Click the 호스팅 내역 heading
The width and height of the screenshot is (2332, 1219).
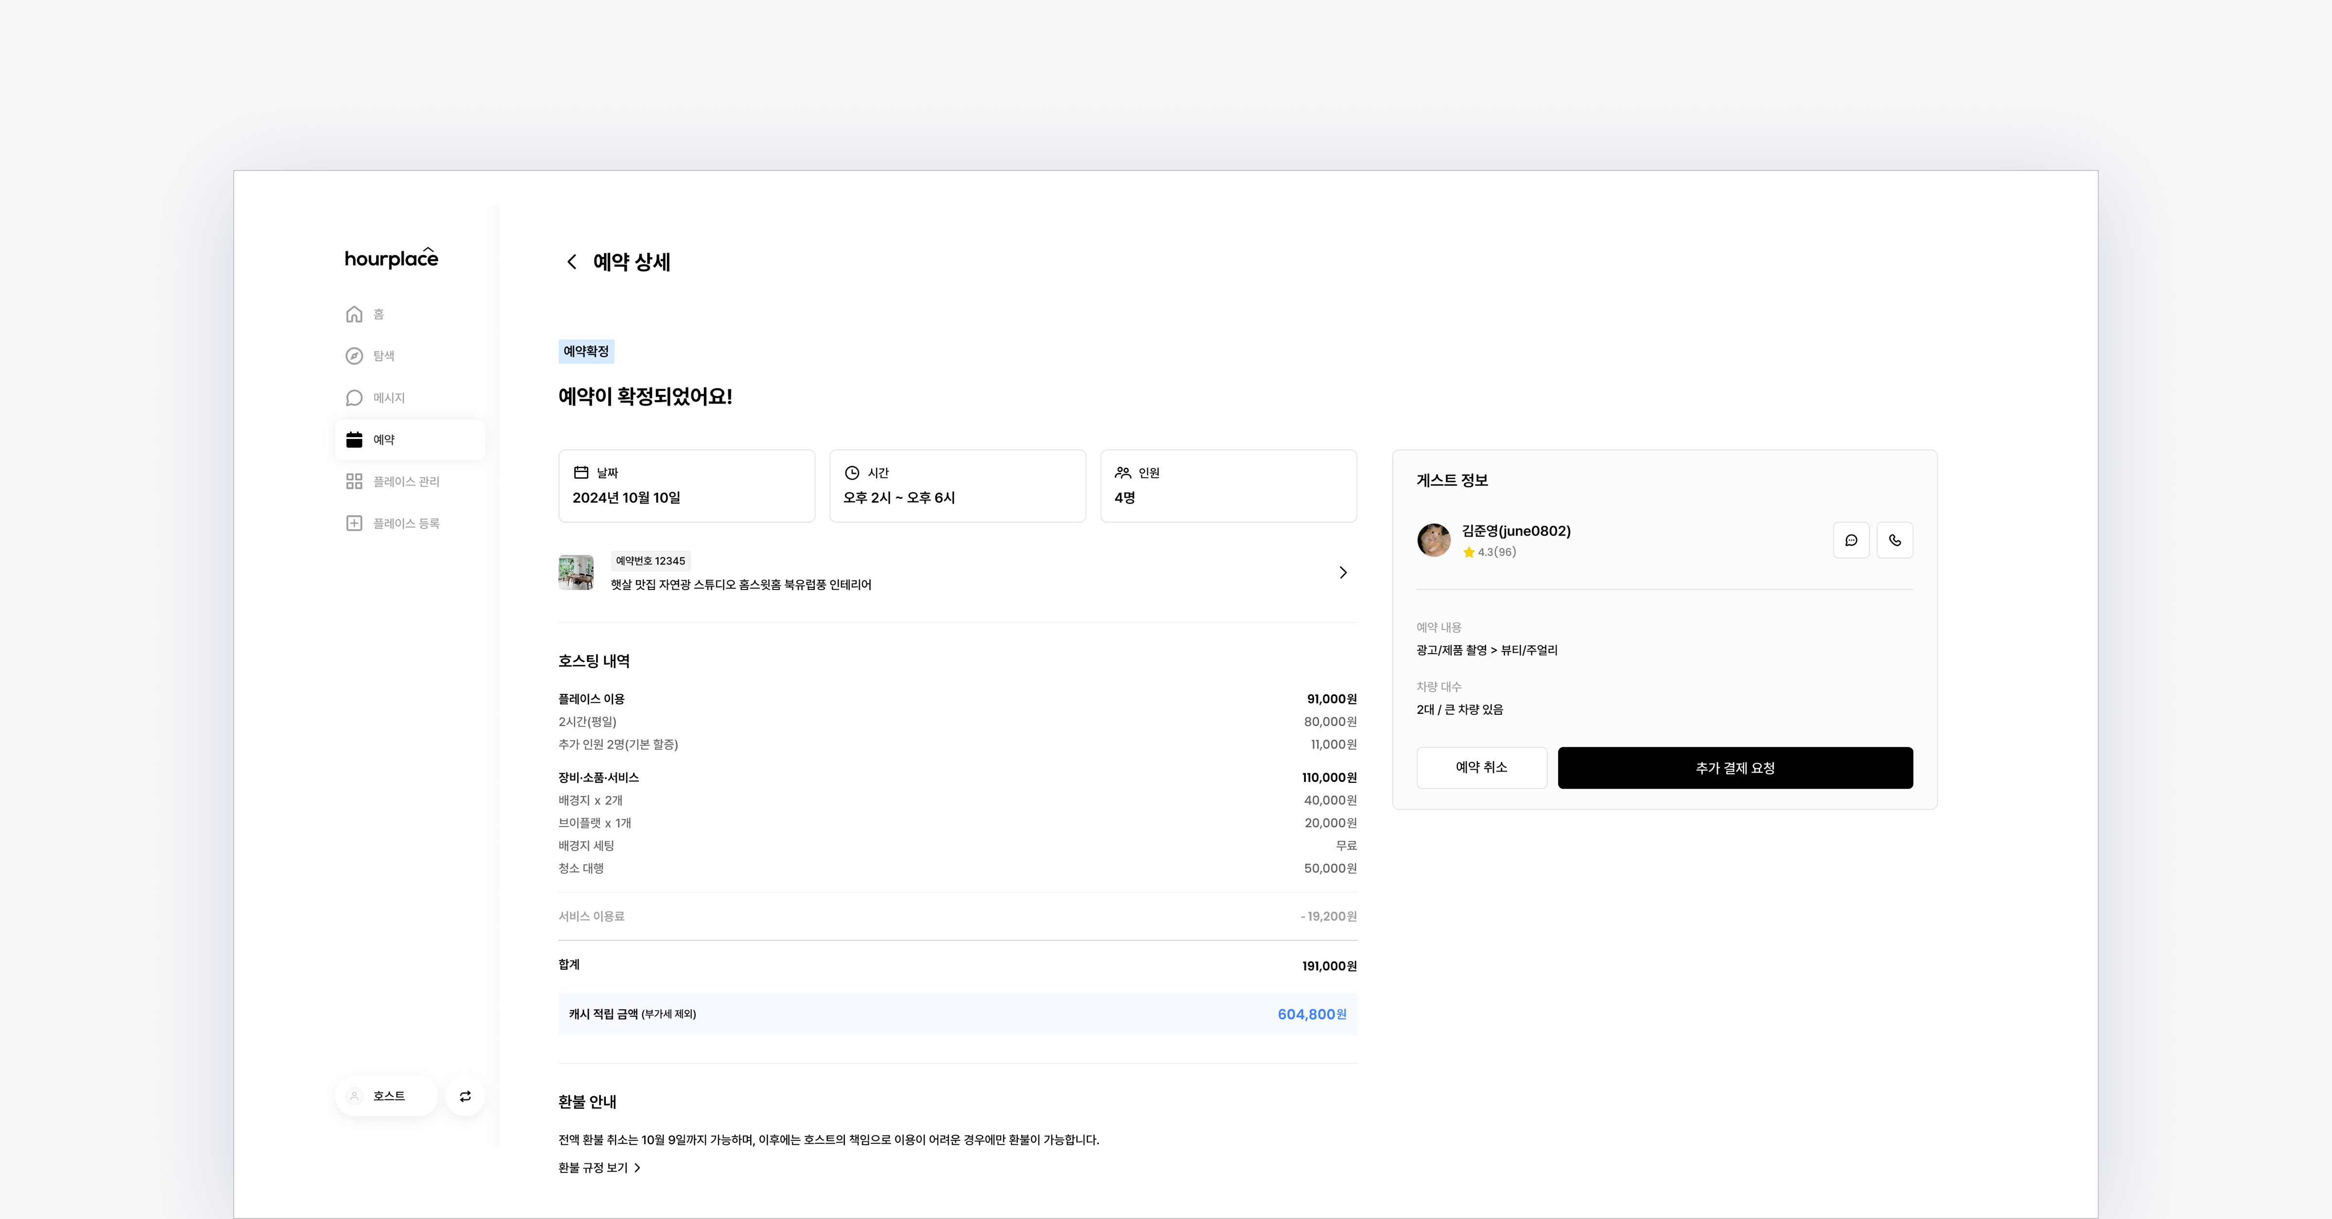pyautogui.click(x=594, y=661)
